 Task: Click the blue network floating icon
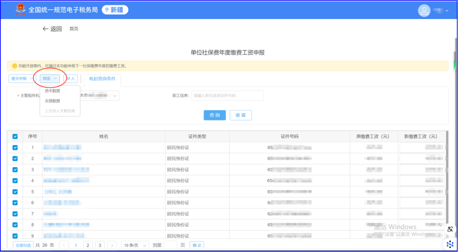[x=450, y=244]
